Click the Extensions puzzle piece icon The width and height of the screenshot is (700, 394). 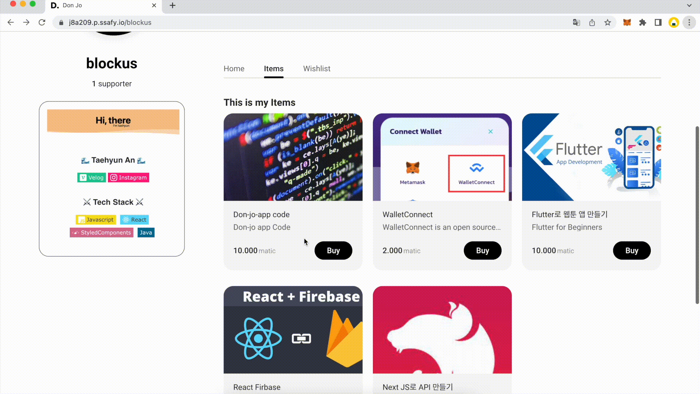click(x=642, y=23)
